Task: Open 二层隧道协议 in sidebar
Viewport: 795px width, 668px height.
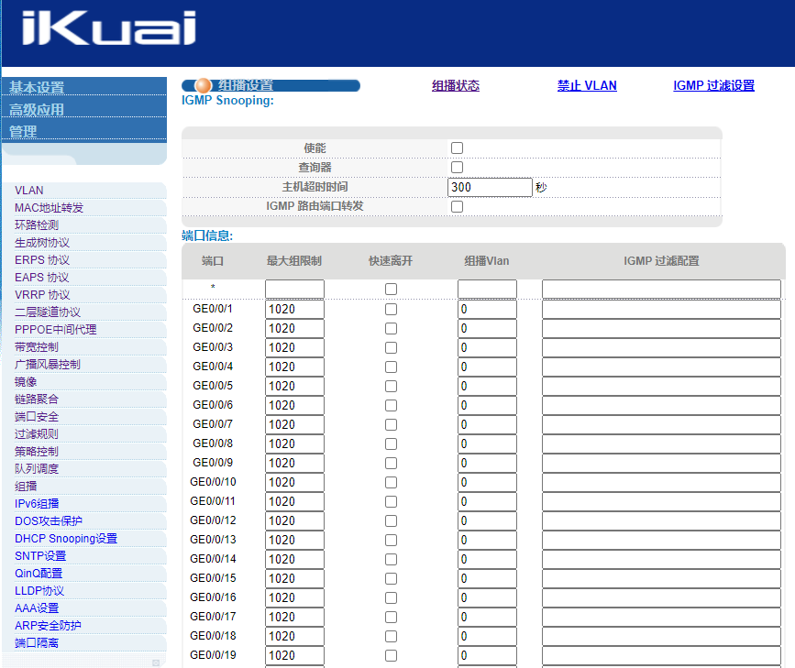Action: point(48,312)
